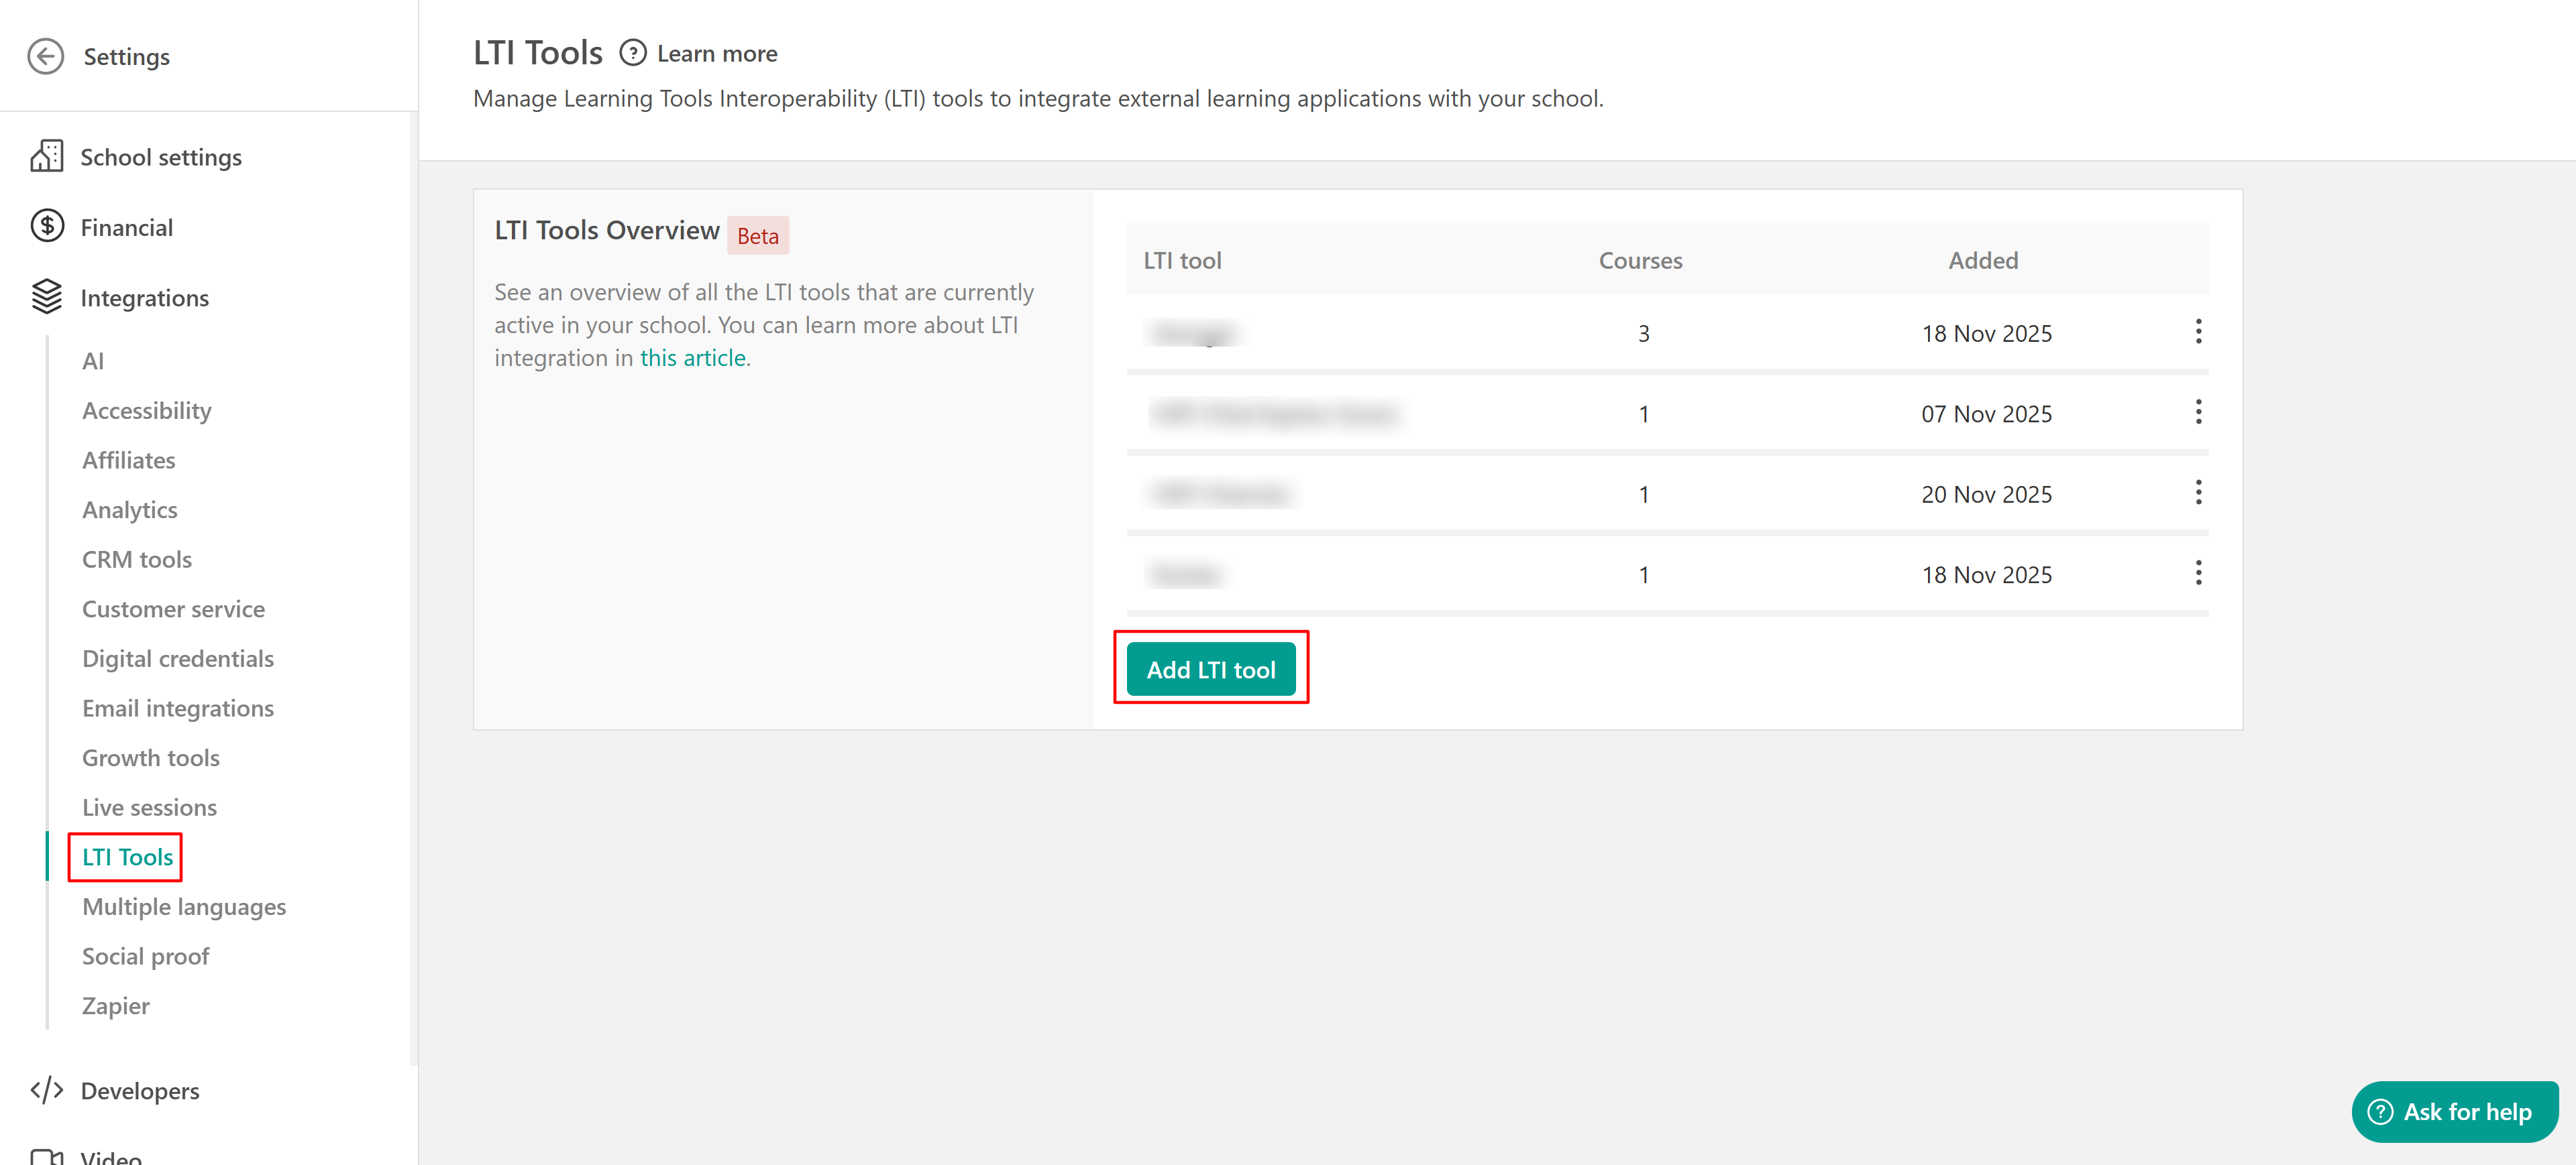Click the back arrow beside Settings
The height and width of the screenshot is (1165, 2576).
[46, 56]
